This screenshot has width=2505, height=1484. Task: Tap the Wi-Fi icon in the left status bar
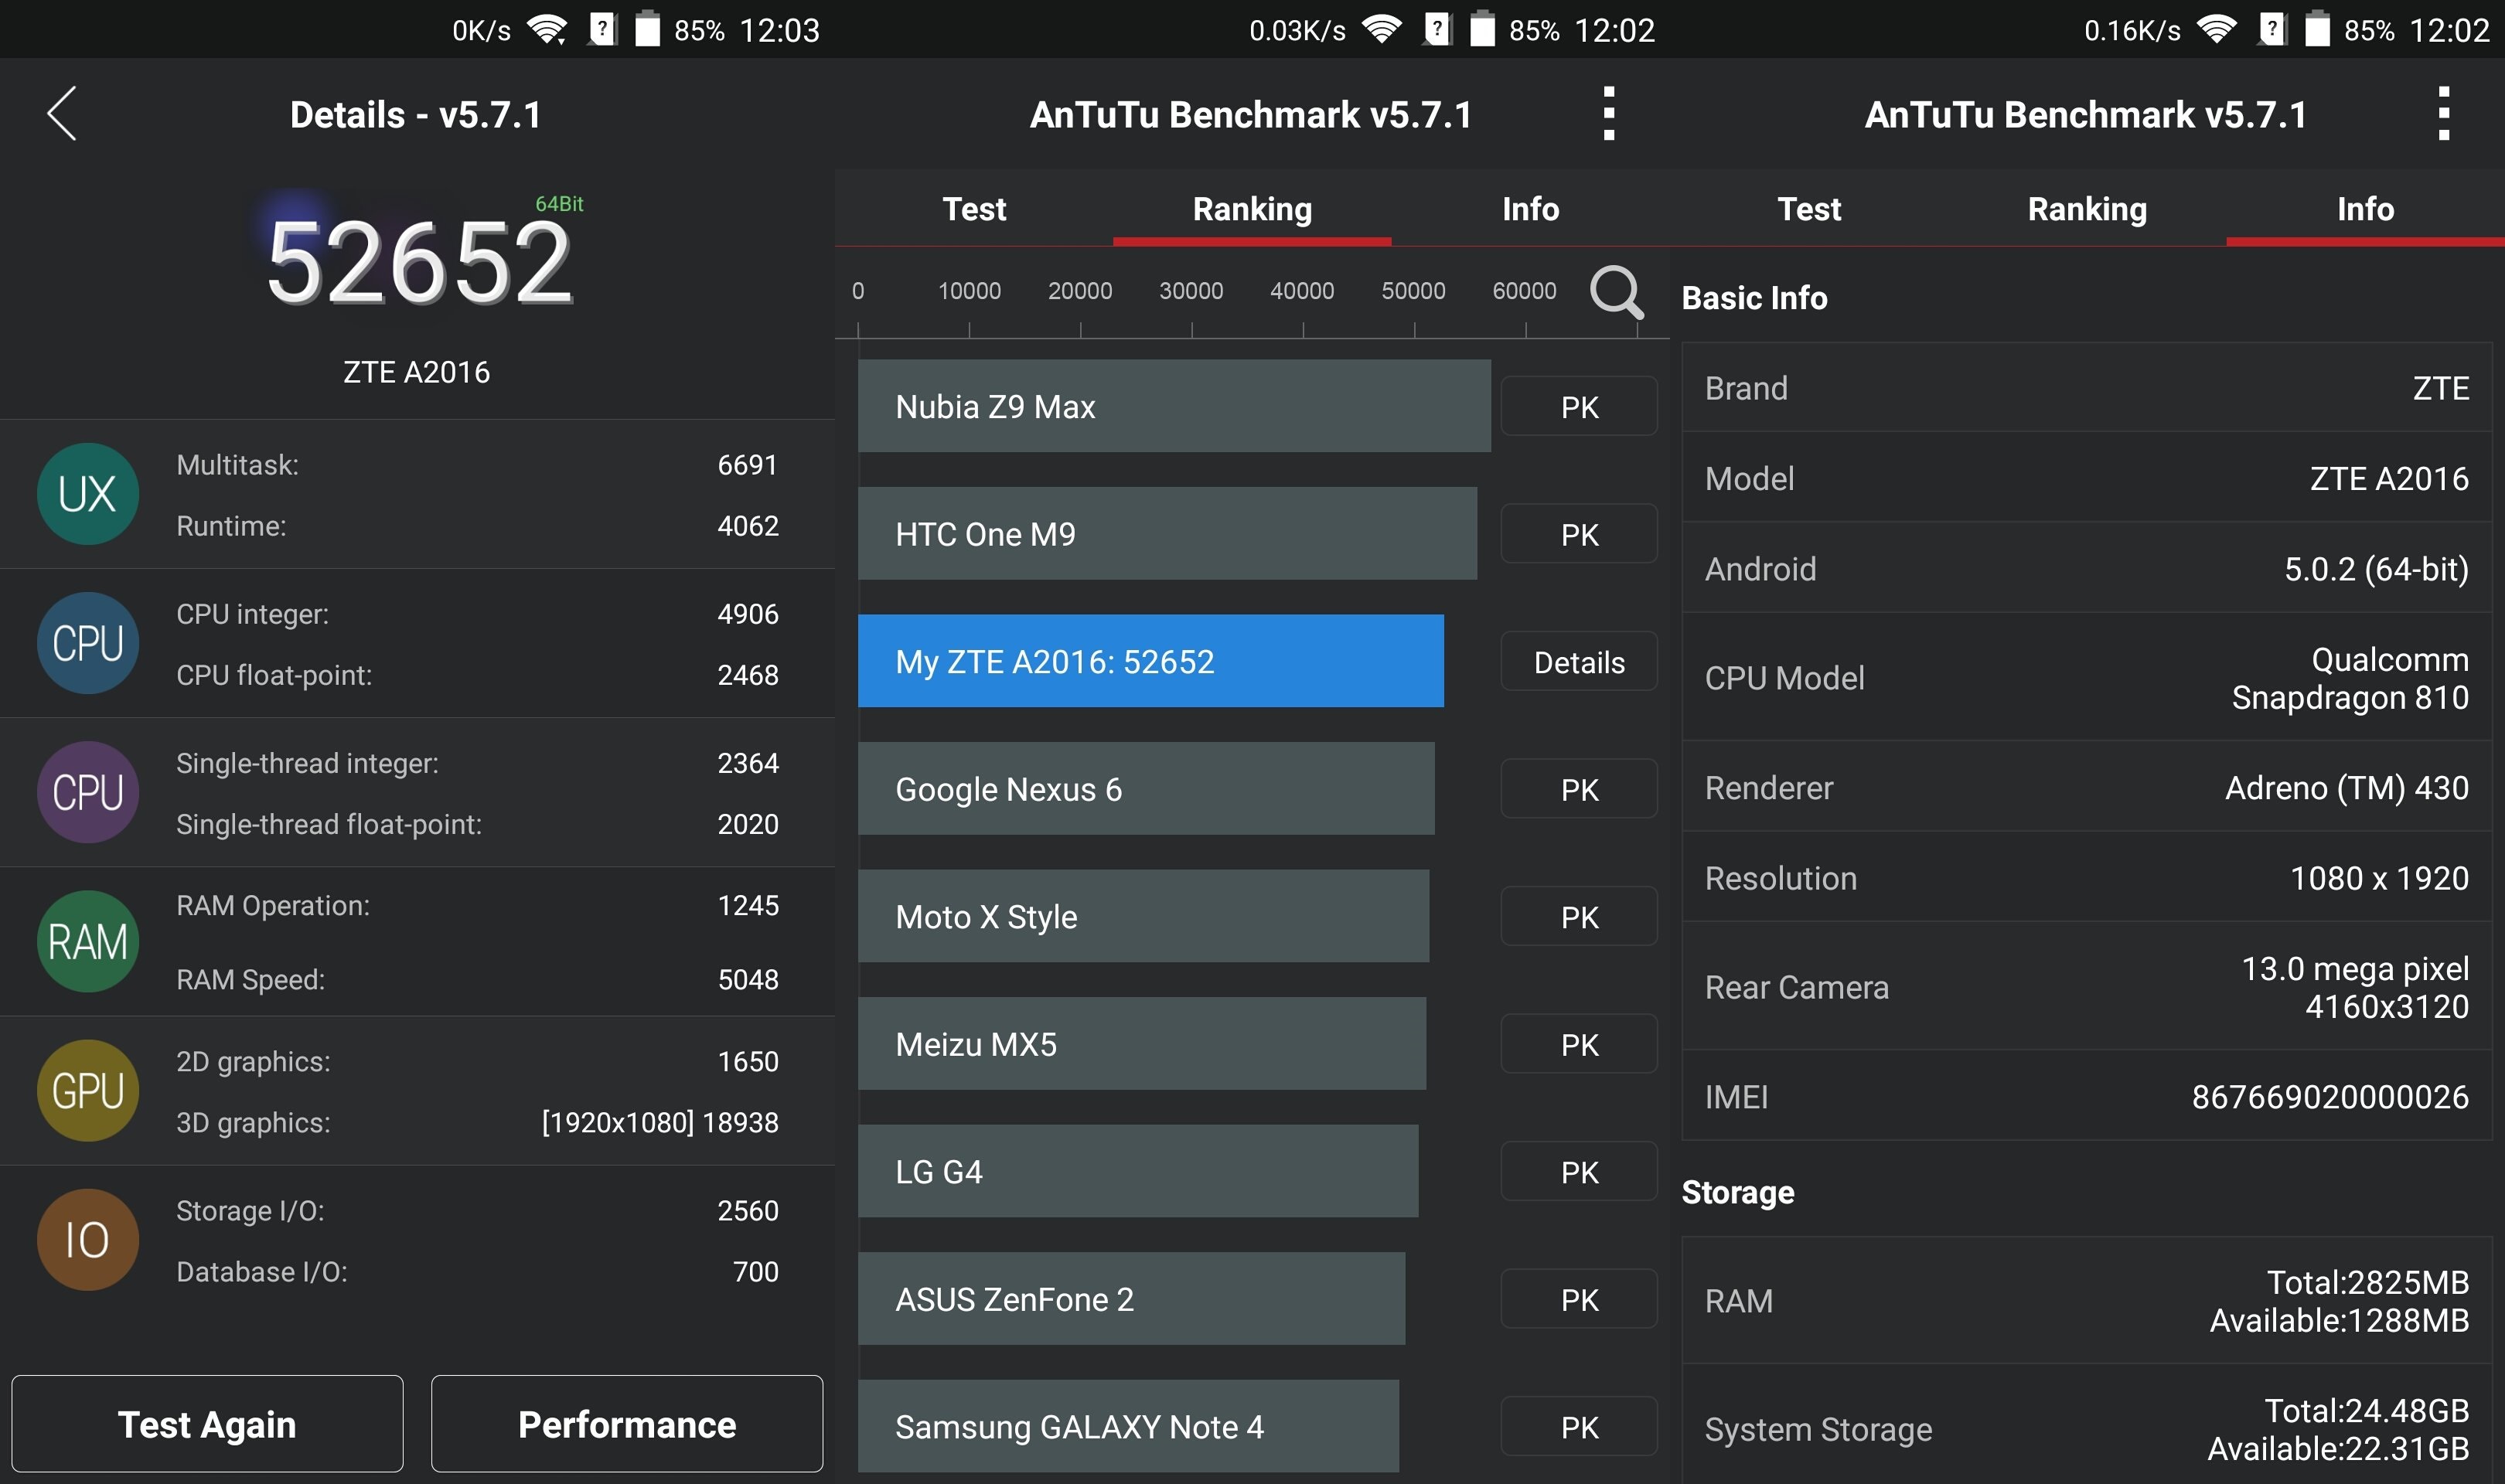tap(547, 30)
